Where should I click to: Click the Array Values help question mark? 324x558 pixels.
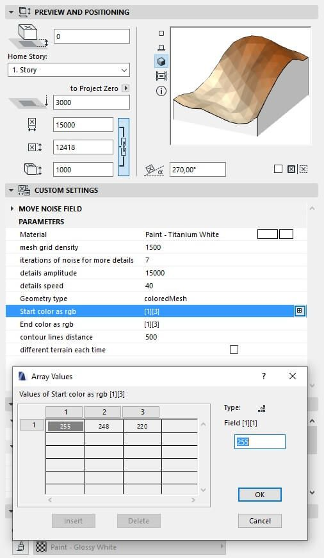[264, 376]
